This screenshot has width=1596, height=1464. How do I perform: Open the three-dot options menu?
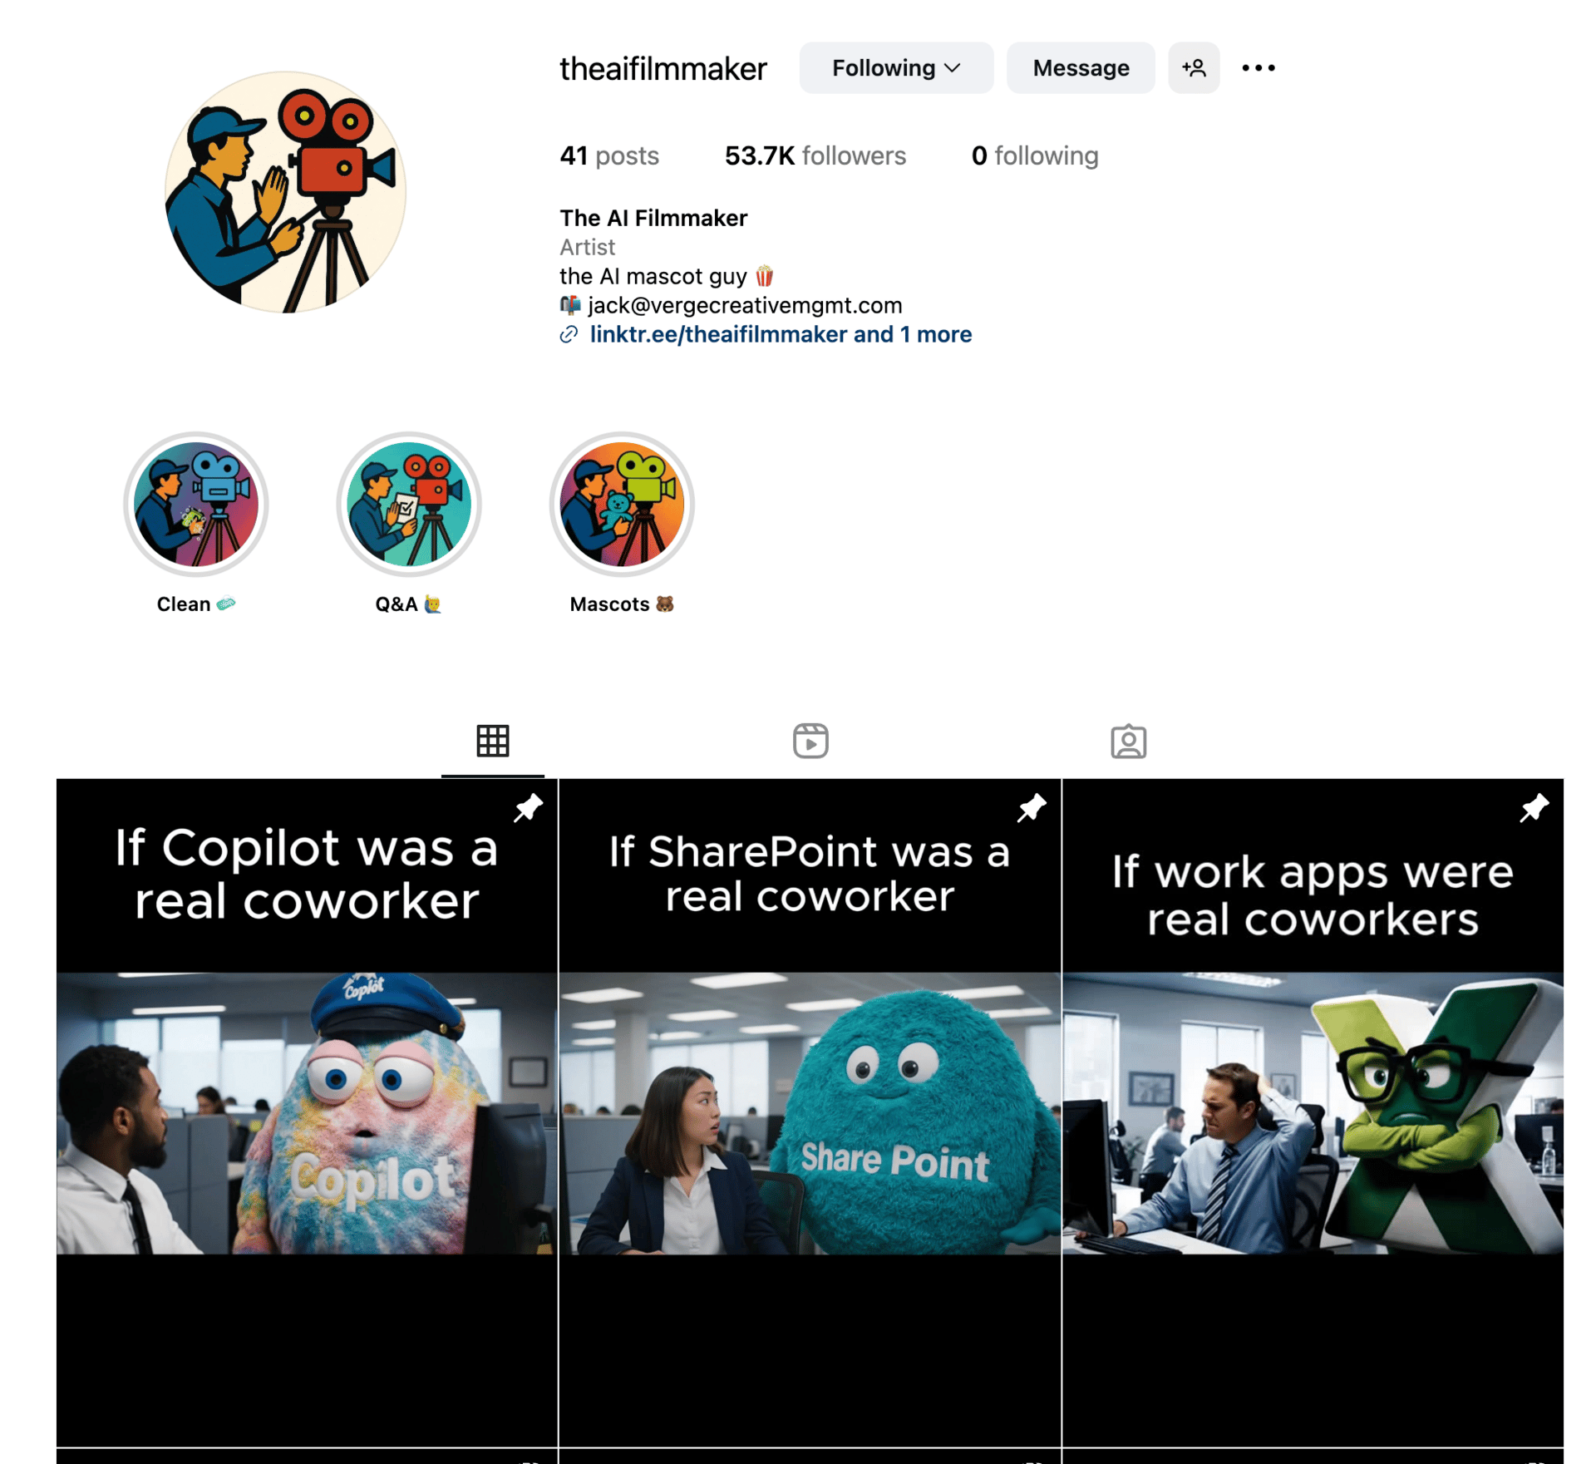1257,68
